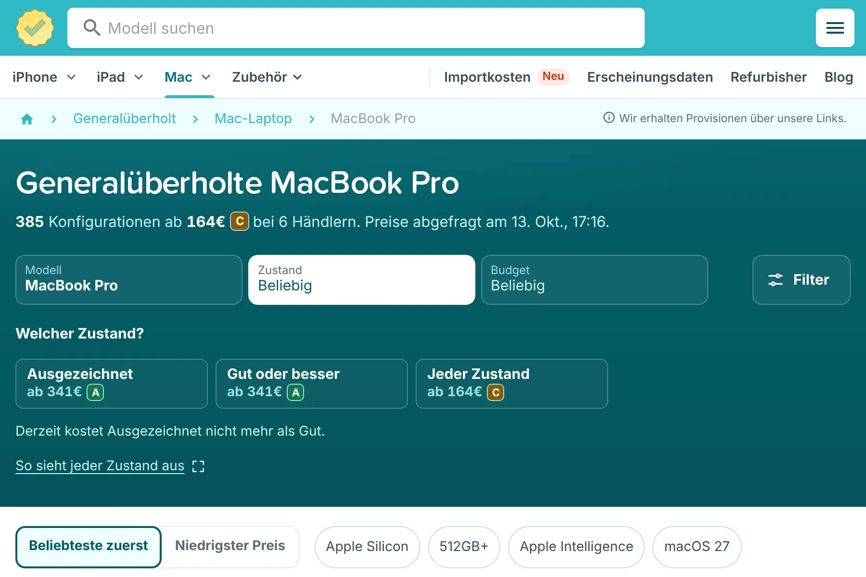Open 'So sieht jeder Zustand aus' link
Screen dimensions: 866x577
pyautogui.click(x=100, y=465)
